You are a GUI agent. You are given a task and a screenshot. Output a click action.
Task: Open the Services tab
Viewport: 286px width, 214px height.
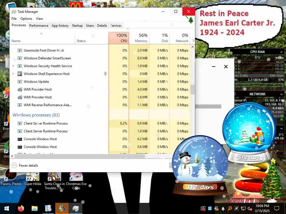[116, 26]
